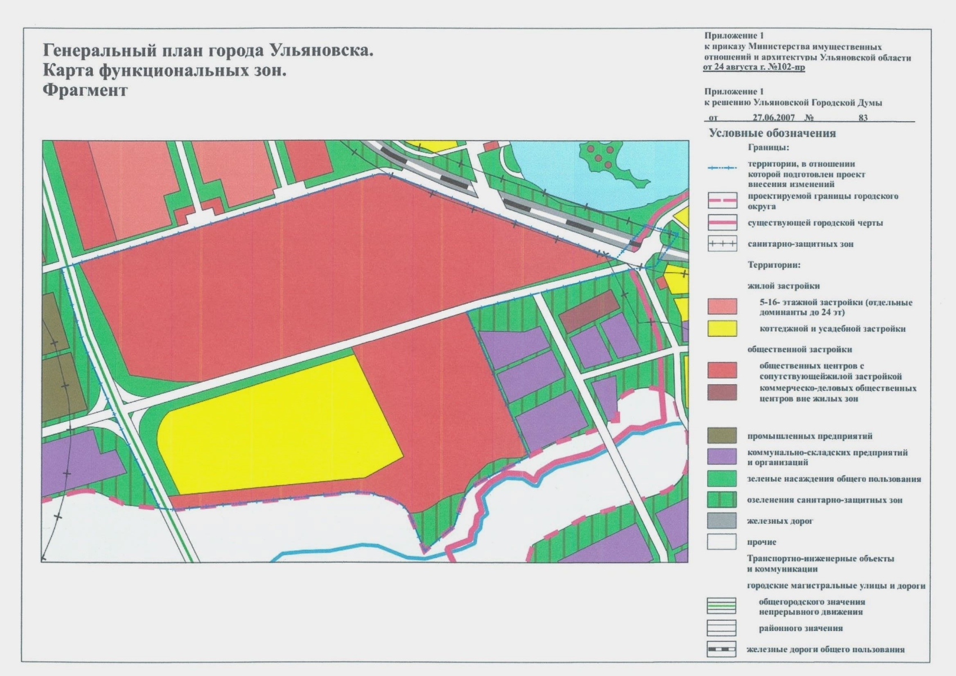Click the yellow коттеджной застройки legend swatch
The height and width of the screenshot is (676, 956).
pyautogui.click(x=722, y=328)
